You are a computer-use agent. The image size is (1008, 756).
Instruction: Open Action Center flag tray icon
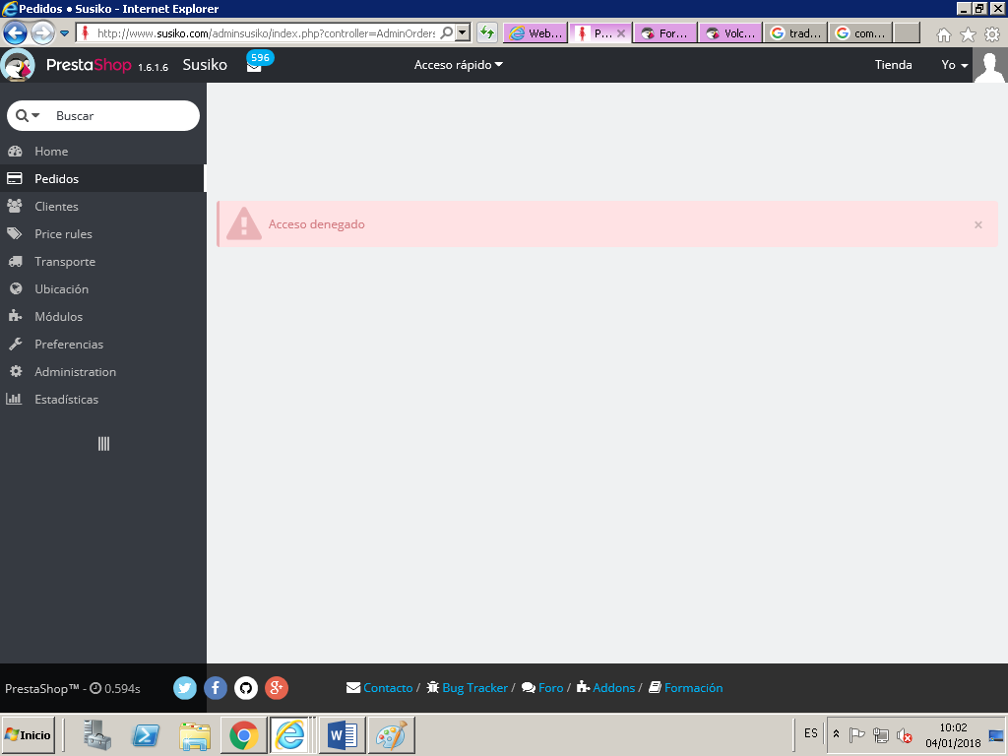coord(857,734)
